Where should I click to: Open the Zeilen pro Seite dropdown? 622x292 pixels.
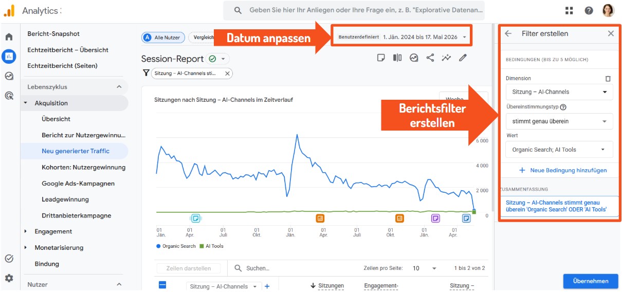pos(424,268)
